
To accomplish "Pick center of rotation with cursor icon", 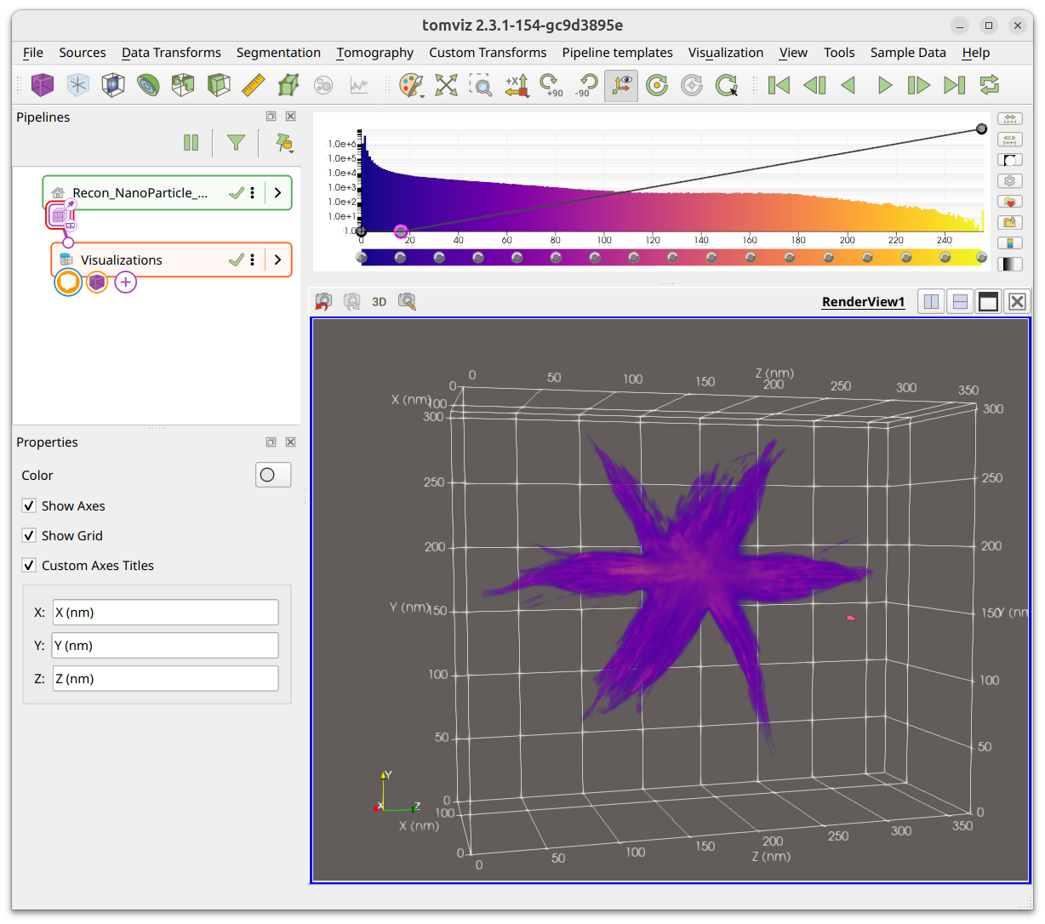I will pyautogui.click(x=727, y=84).
